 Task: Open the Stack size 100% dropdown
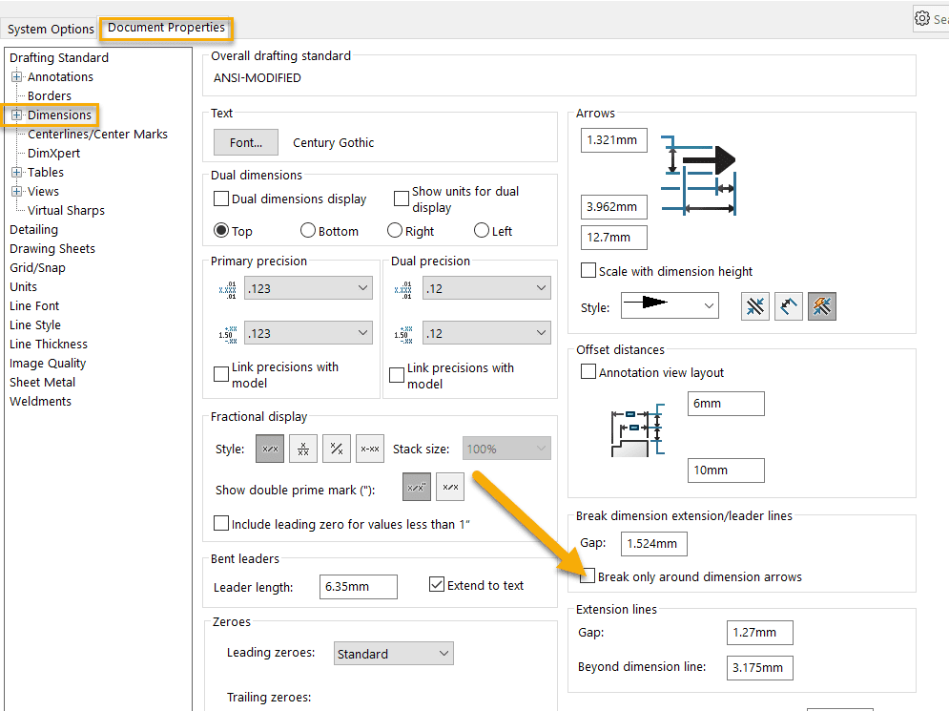pos(506,449)
